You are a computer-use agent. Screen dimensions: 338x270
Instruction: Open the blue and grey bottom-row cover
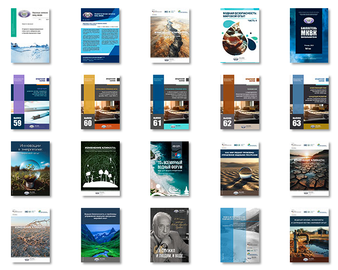pos(238,235)
